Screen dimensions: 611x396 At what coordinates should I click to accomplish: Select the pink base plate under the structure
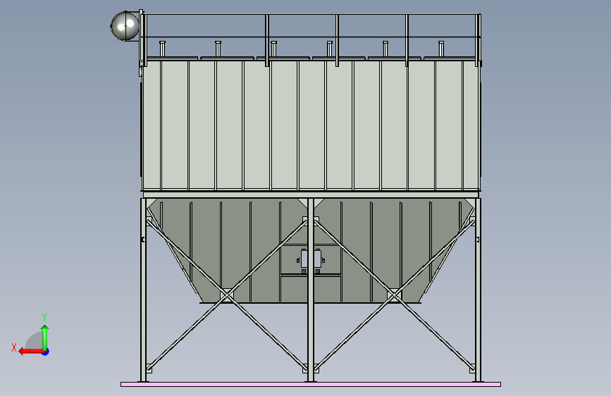[311, 384]
